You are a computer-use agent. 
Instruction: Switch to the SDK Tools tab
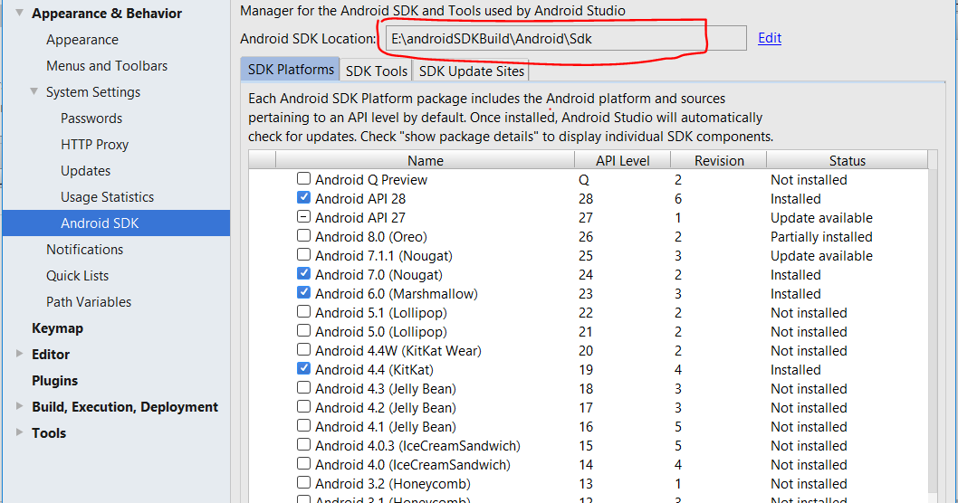pyautogui.click(x=377, y=71)
